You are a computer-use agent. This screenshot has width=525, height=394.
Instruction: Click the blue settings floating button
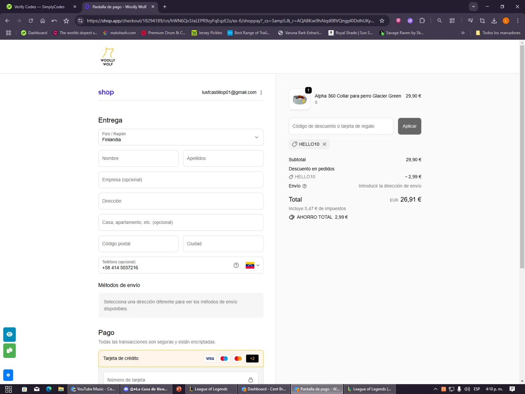[x=8, y=375]
